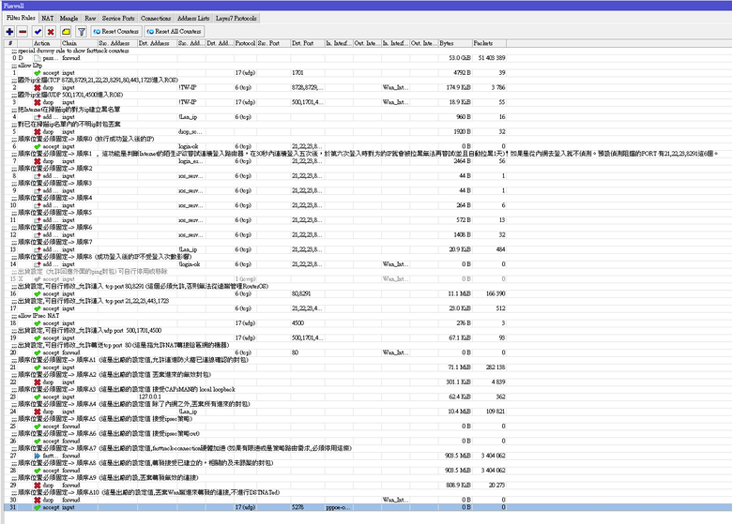The height and width of the screenshot is (524, 732).
Task: Sort by the # column header
Action: (10, 43)
